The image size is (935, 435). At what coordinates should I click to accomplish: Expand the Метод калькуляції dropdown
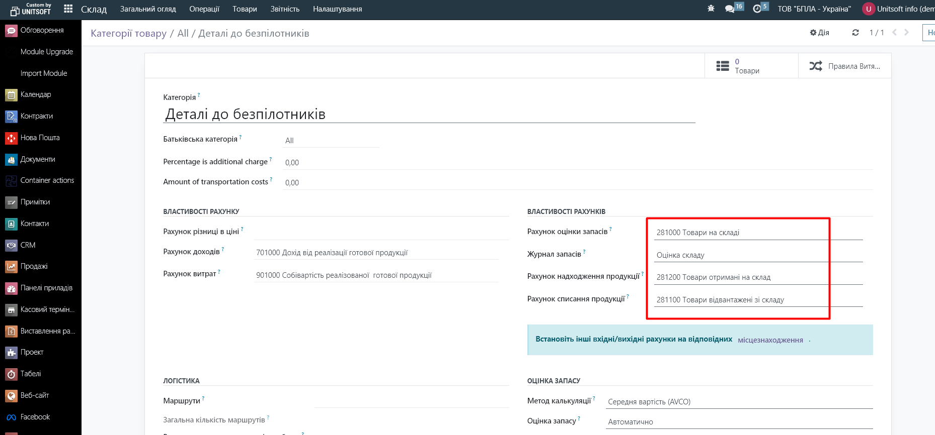(x=739, y=402)
